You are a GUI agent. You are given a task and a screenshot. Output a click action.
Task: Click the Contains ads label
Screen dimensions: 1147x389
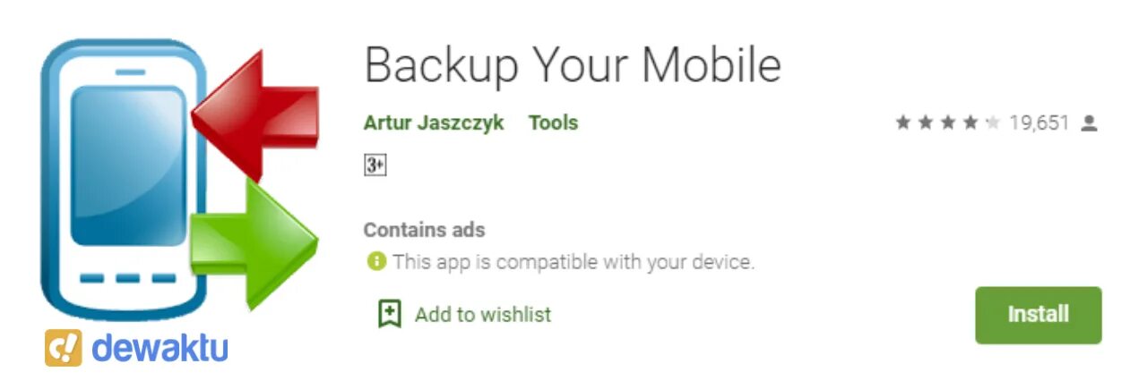click(x=424, y=230)
